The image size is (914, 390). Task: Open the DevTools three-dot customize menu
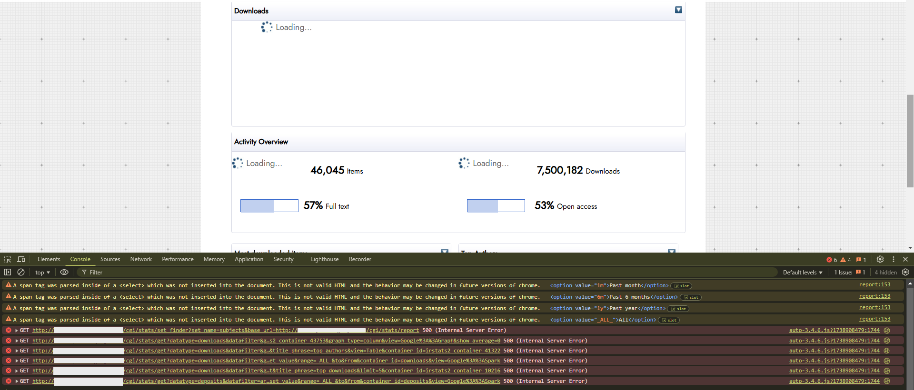[893, 259]
